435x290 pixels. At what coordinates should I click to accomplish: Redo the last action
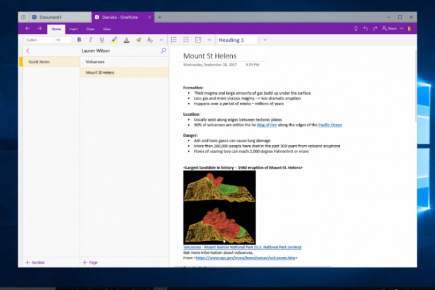pos(375,28)
